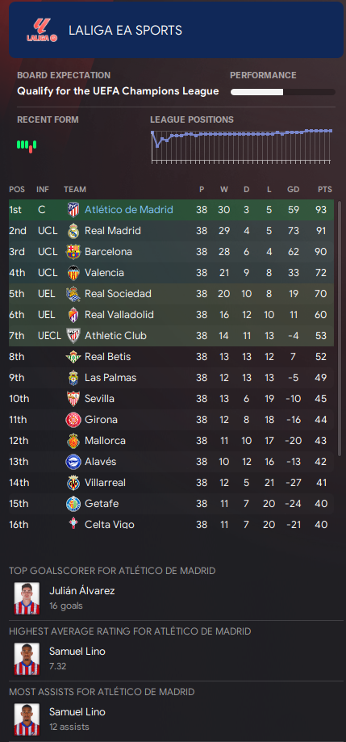This screenshot has width=346, height=742.
Task: Click the board performance progress bar
Action: coord(283,92)
